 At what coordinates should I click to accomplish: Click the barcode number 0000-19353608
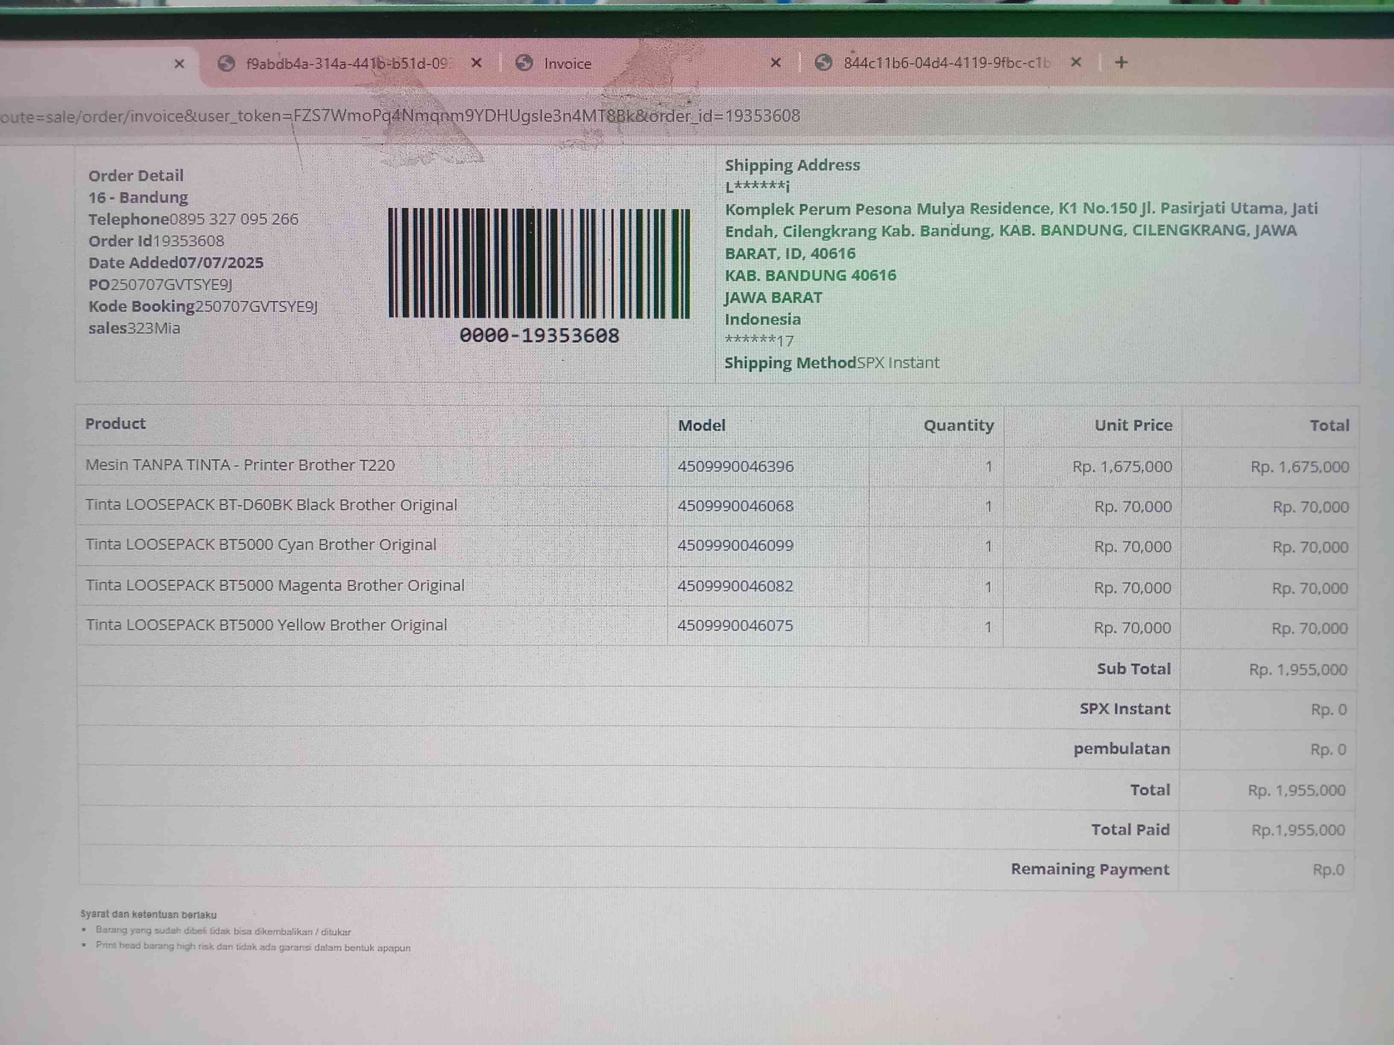coord(539,336)
